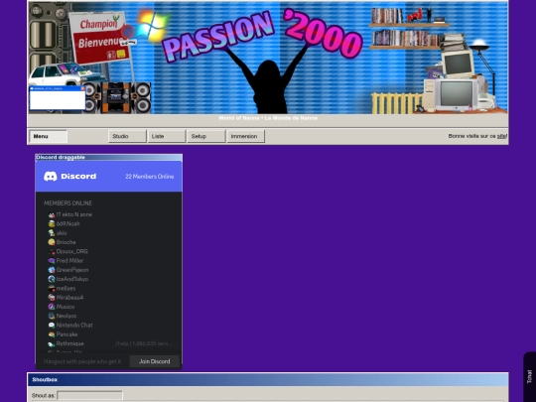Click Rythmique's '/help' status text
Viewport: 536px width, 402px height.
(x=144, y=343)
